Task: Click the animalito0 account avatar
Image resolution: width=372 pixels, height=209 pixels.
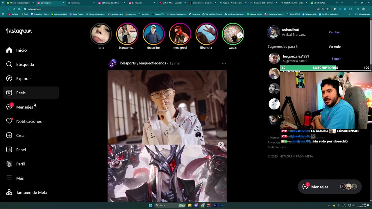Action: [273, 32]
